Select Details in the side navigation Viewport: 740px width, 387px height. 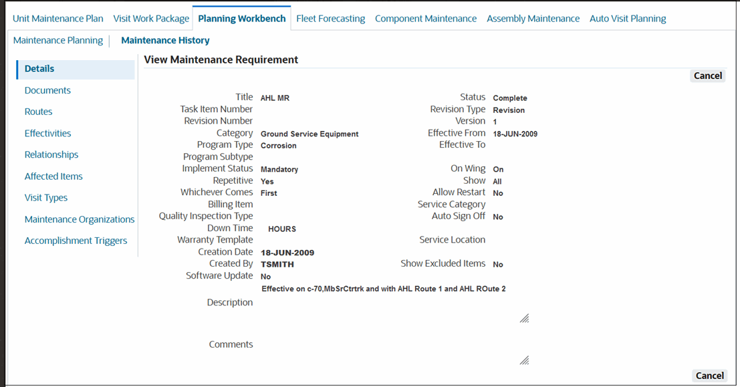point(76,69)
